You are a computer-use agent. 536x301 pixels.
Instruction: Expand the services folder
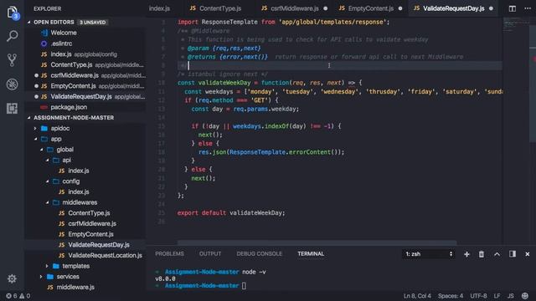(41, 277)
